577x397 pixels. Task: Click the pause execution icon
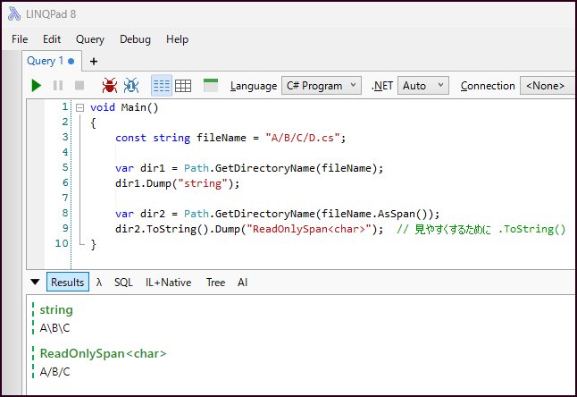(58, 86)
